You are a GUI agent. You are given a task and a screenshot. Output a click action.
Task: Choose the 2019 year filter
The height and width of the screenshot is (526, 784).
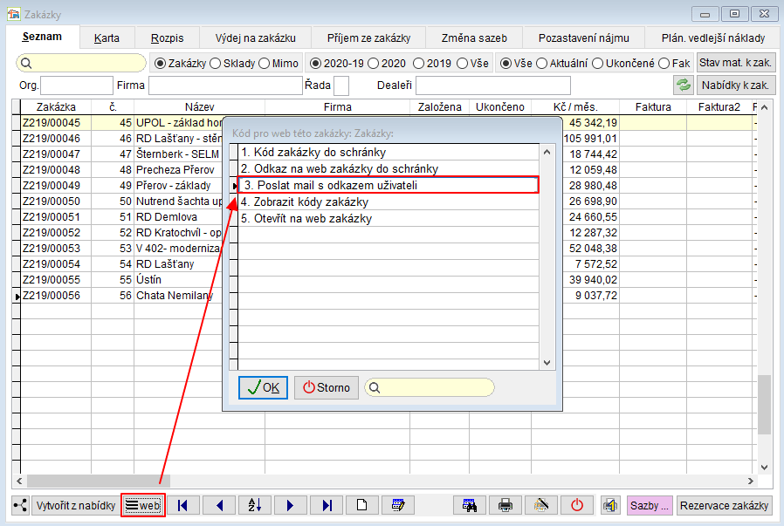point(419,63)
